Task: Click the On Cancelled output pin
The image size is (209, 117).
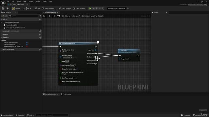Action: 96,64
